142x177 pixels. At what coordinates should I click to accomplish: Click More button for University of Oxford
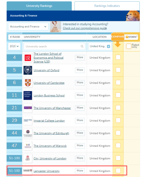pyautogui.click(x=80, y=70)
